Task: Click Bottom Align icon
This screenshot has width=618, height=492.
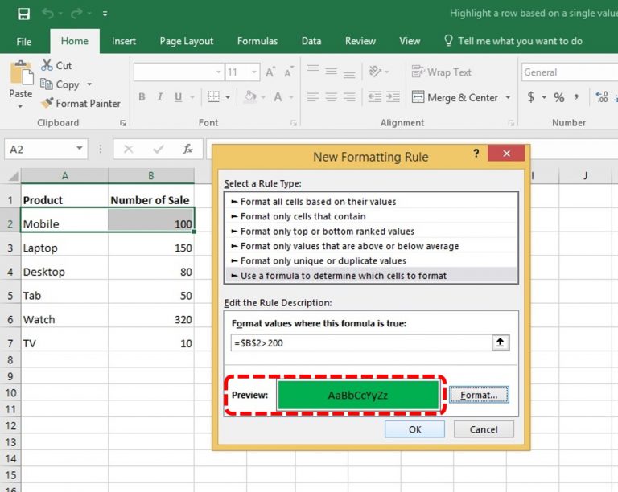Action: pos(349,75)
